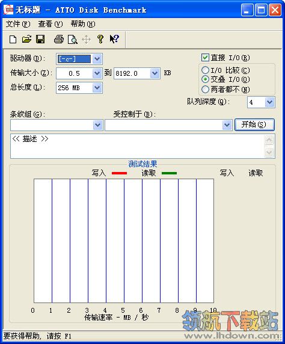
Task: Click inside the 描述 description text box
Action: tap(138, 146)
